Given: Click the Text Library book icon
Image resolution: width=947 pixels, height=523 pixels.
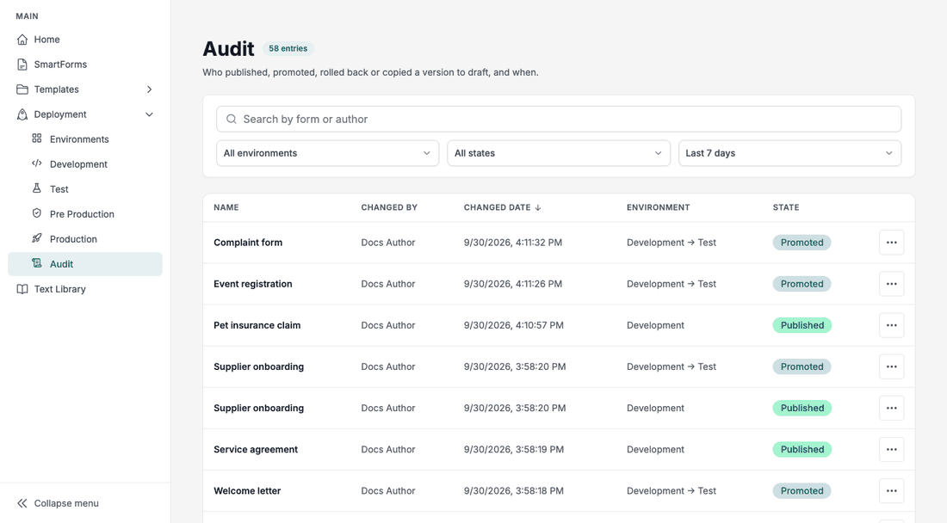Looking at the screenshot, I should click(22, 289).
